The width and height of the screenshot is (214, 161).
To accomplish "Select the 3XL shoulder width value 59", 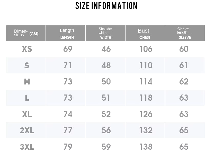I will [x=106, y=147].
